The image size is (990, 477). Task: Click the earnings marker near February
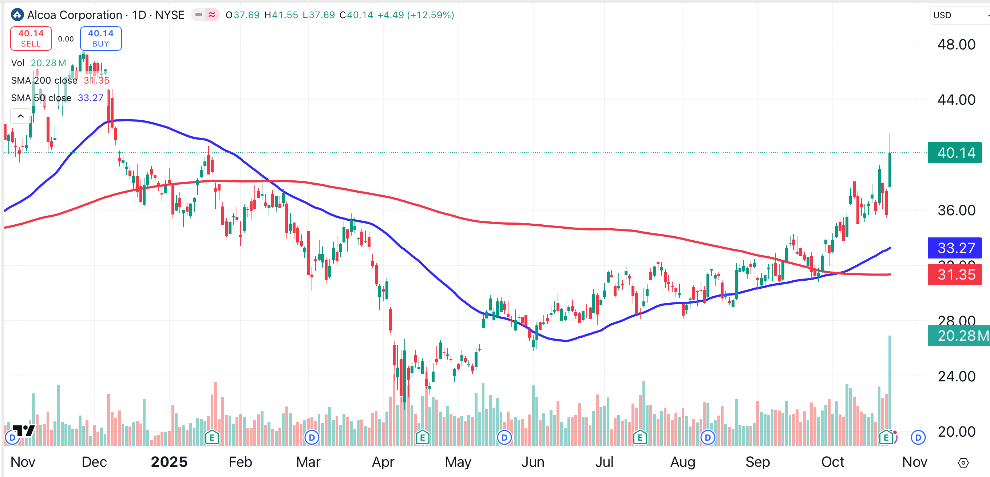click(x=212, y=437)
